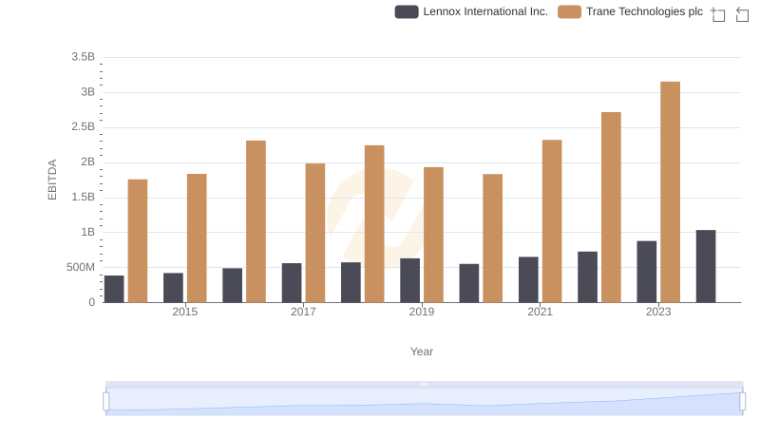760x438 pixels.
Task: Click the 2021 x-axis label
Action: tap(540, 312)
